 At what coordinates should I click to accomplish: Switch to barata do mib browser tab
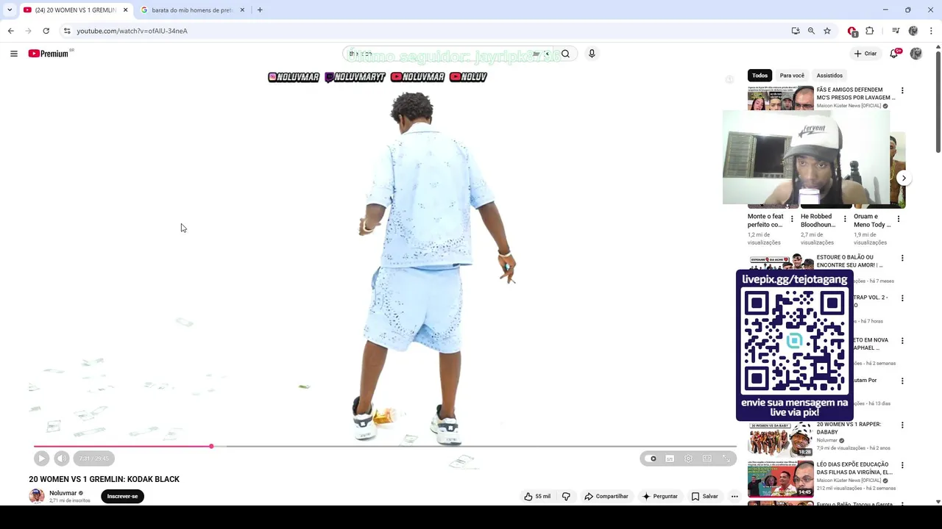[191, 10]
